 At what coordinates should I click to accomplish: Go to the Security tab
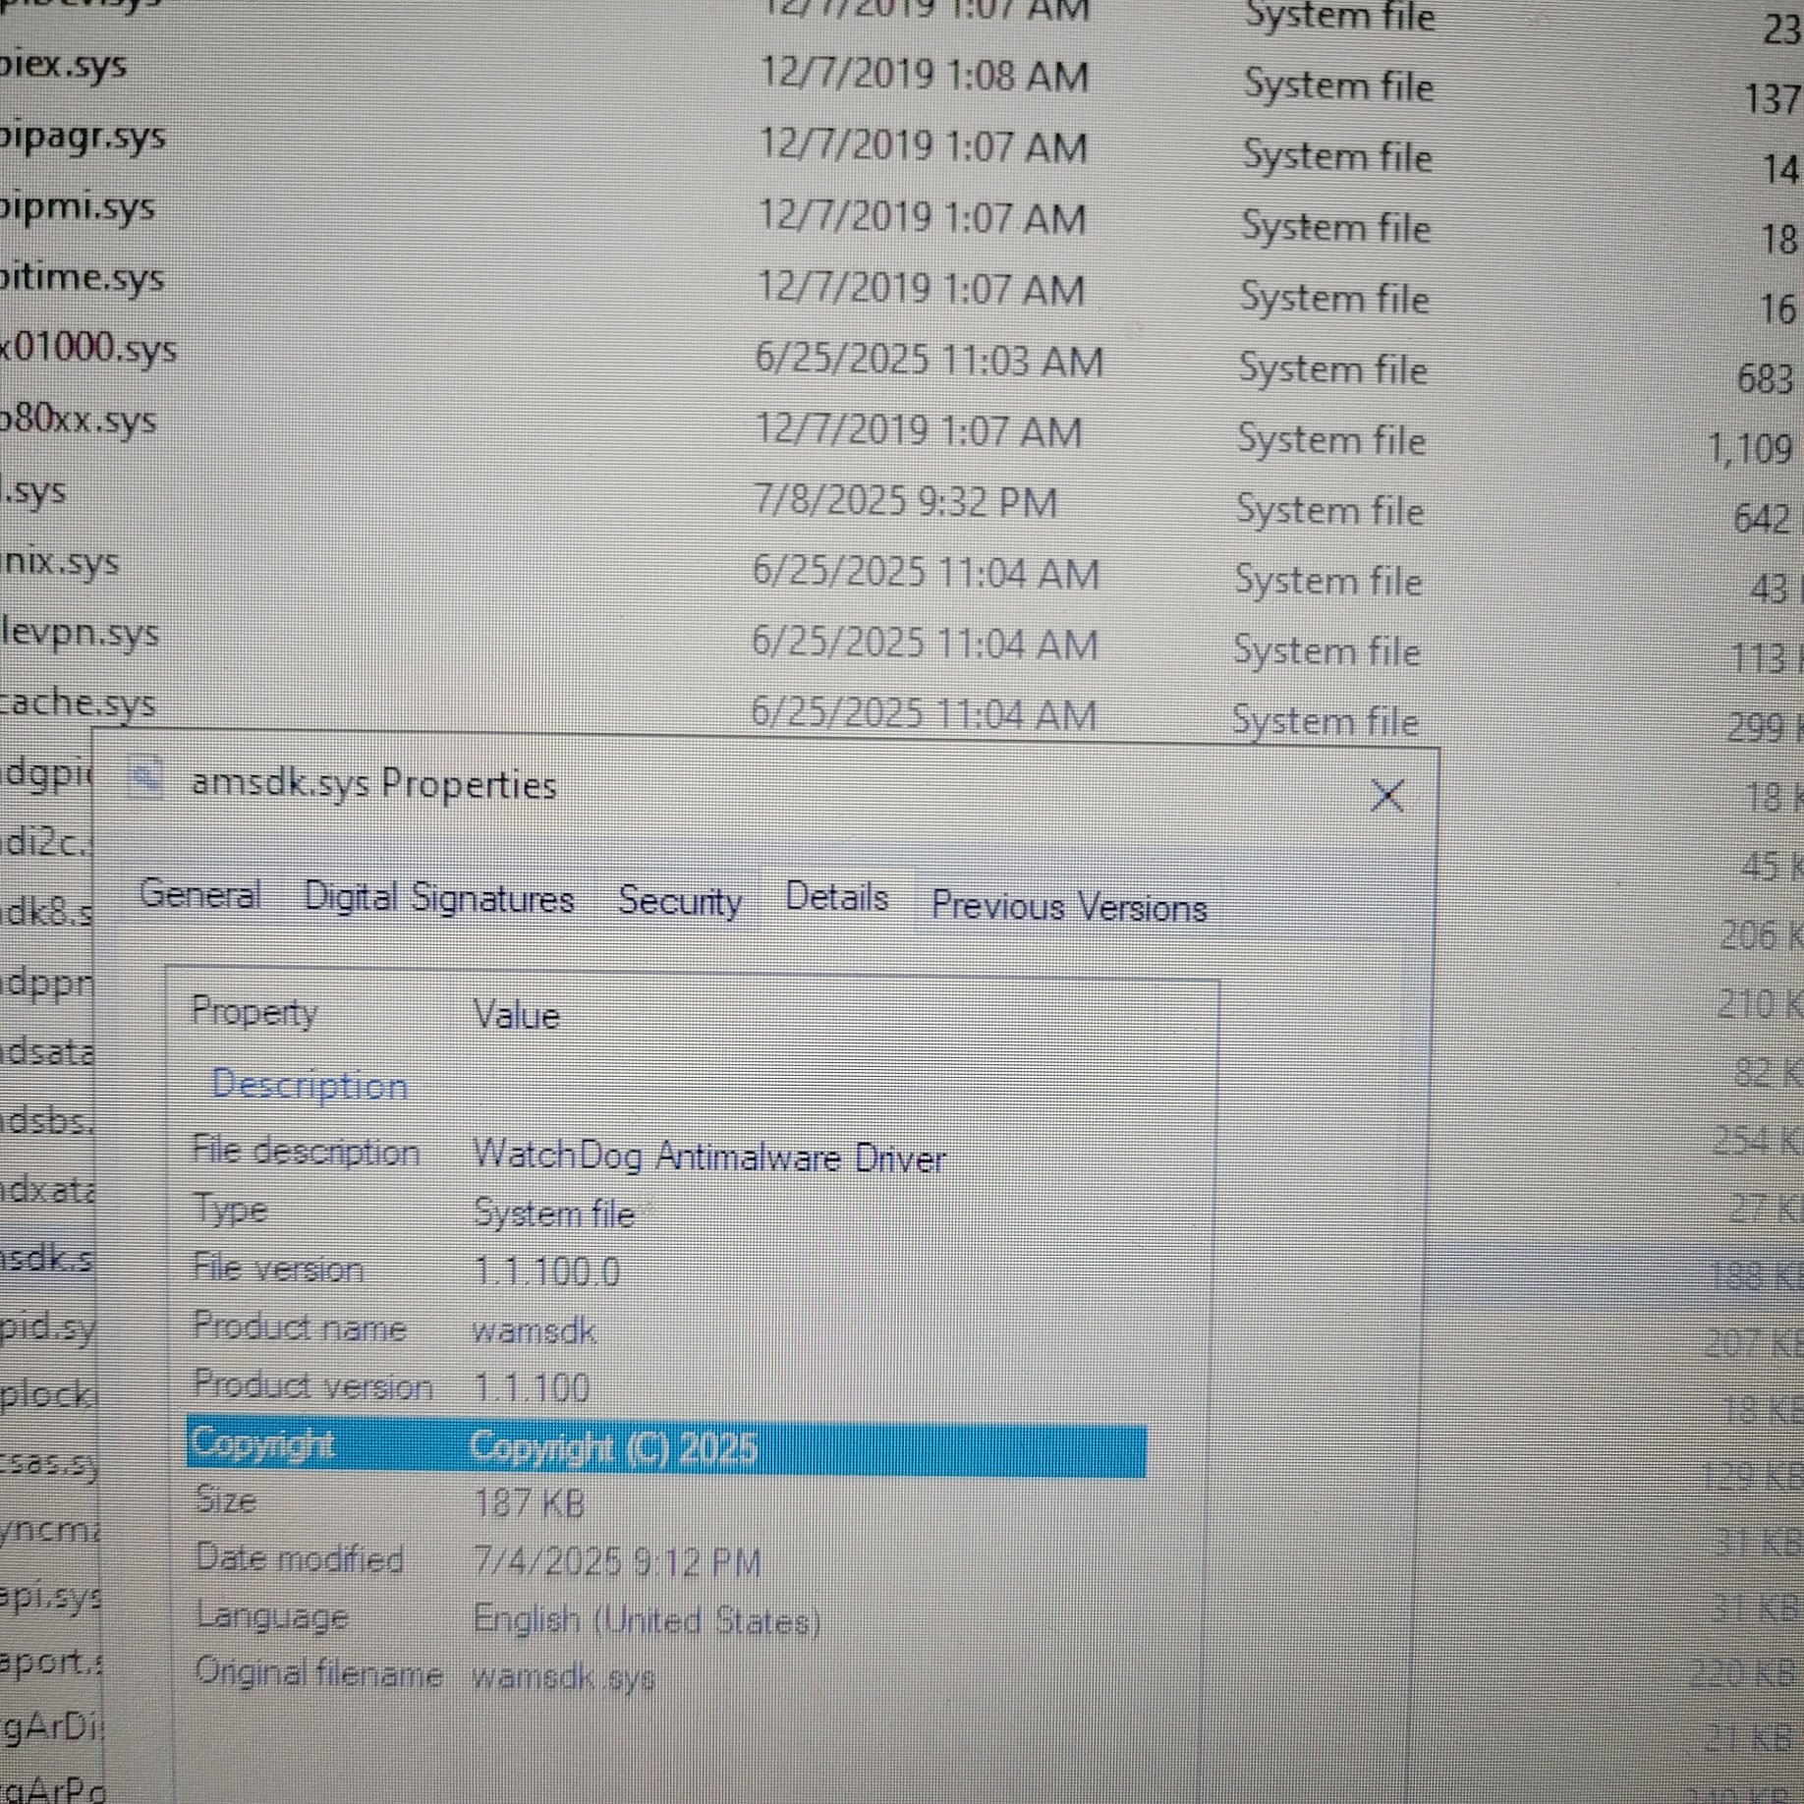680,901
